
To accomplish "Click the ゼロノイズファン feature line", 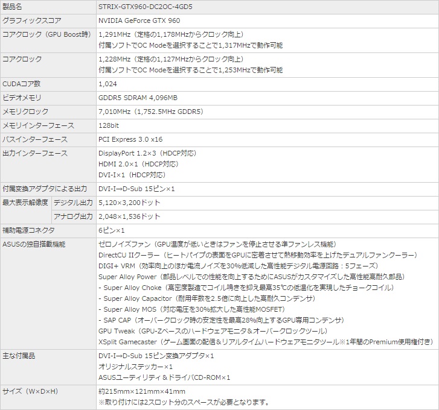I will (x=217, y=245).
